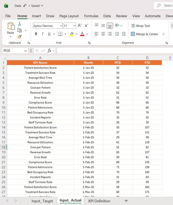173x205 pixels.
Task: Open the Review tab
Action: coord(122,16)
